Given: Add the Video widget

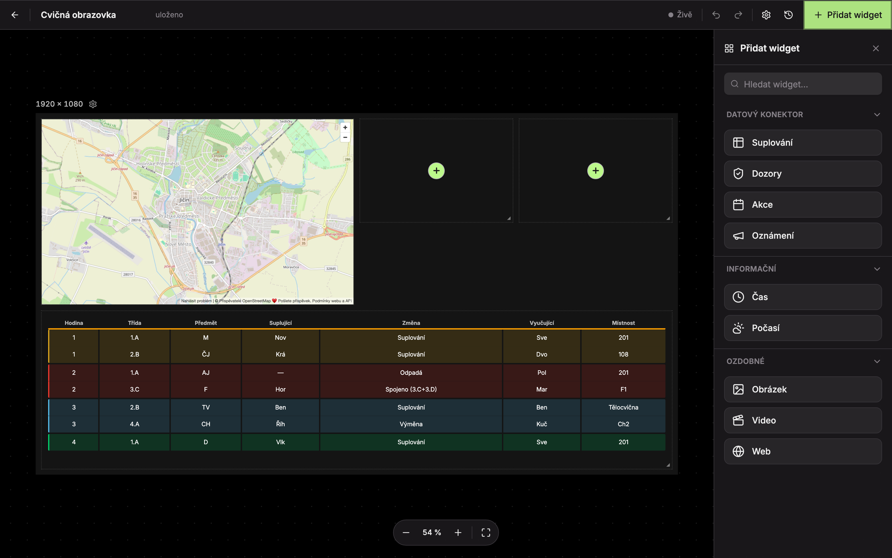Looking at the screenshot, I should point(803,420).
